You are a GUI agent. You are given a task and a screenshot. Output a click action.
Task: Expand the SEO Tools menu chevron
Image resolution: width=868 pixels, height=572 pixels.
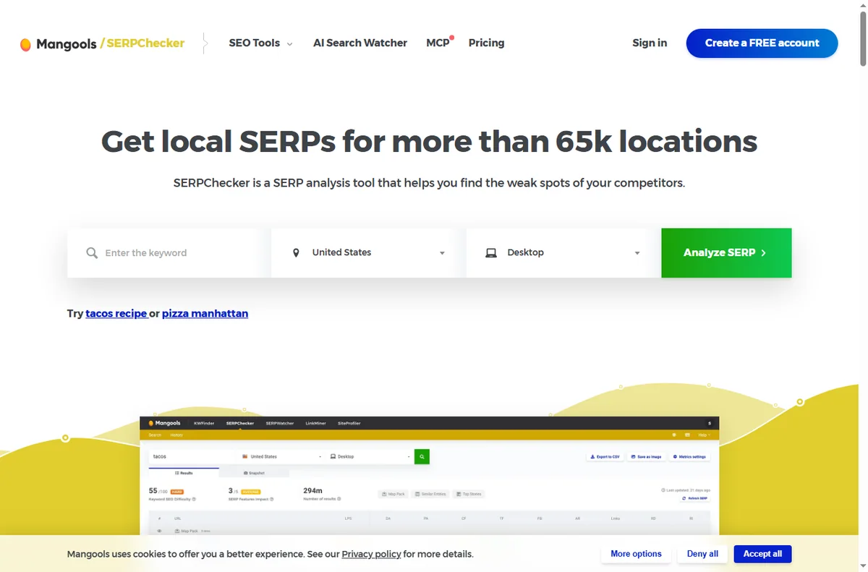click(x=290, y=44)
